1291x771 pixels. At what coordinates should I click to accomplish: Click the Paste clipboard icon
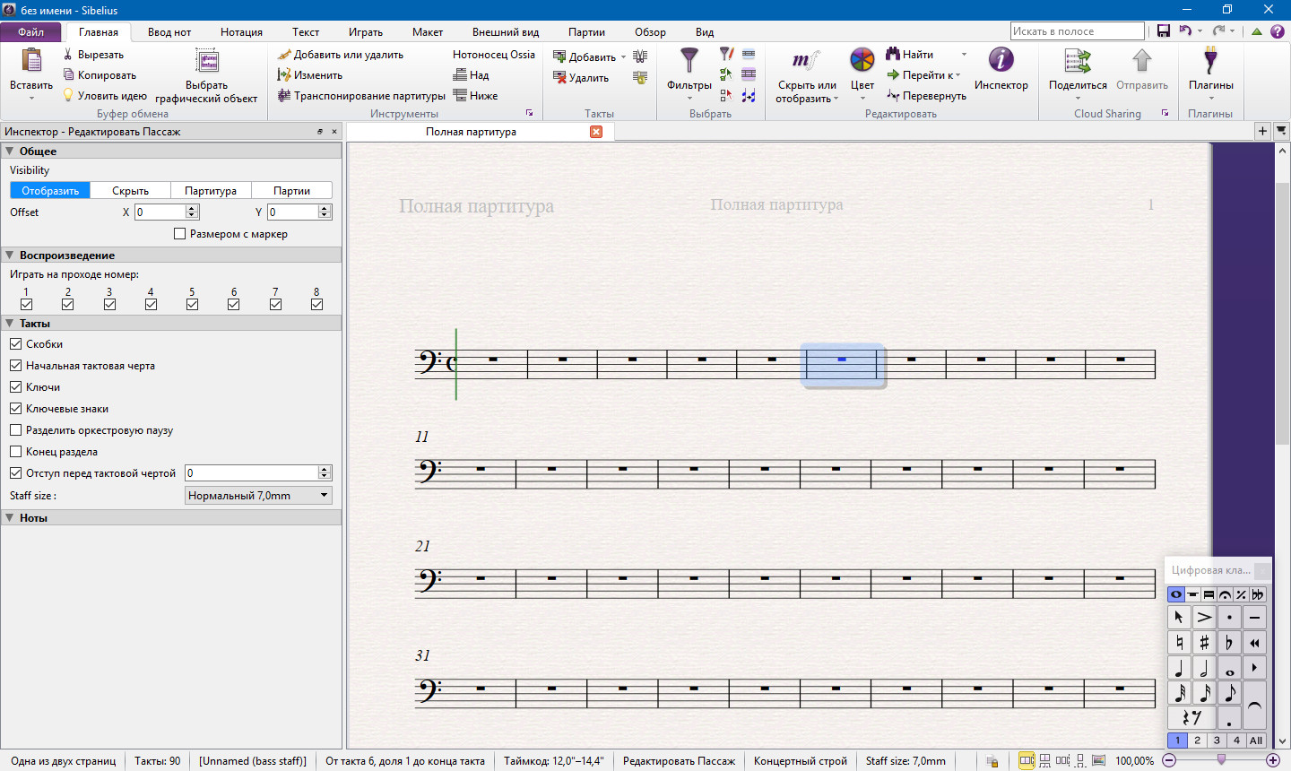(x=31, y=61)
